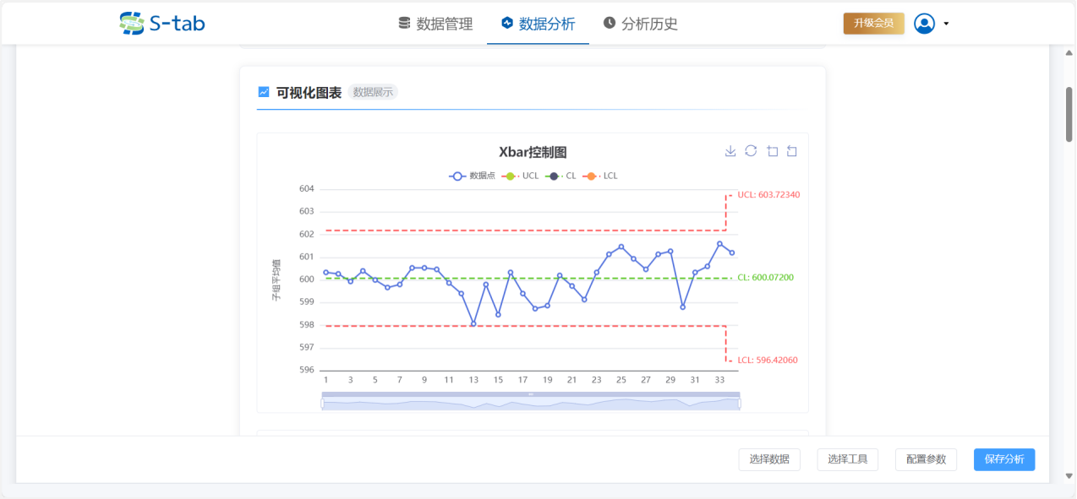This screenshot has width=1077, height=499.
Task: Toggle 数据点 series in legend
Action: click(x=473, y=176)
